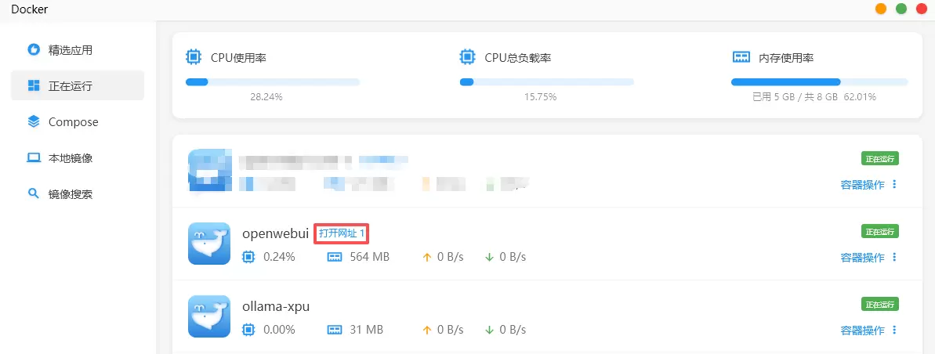This screenshot has height=354, width=935.
Task: Click the green window control button
Action: [901, 9]
